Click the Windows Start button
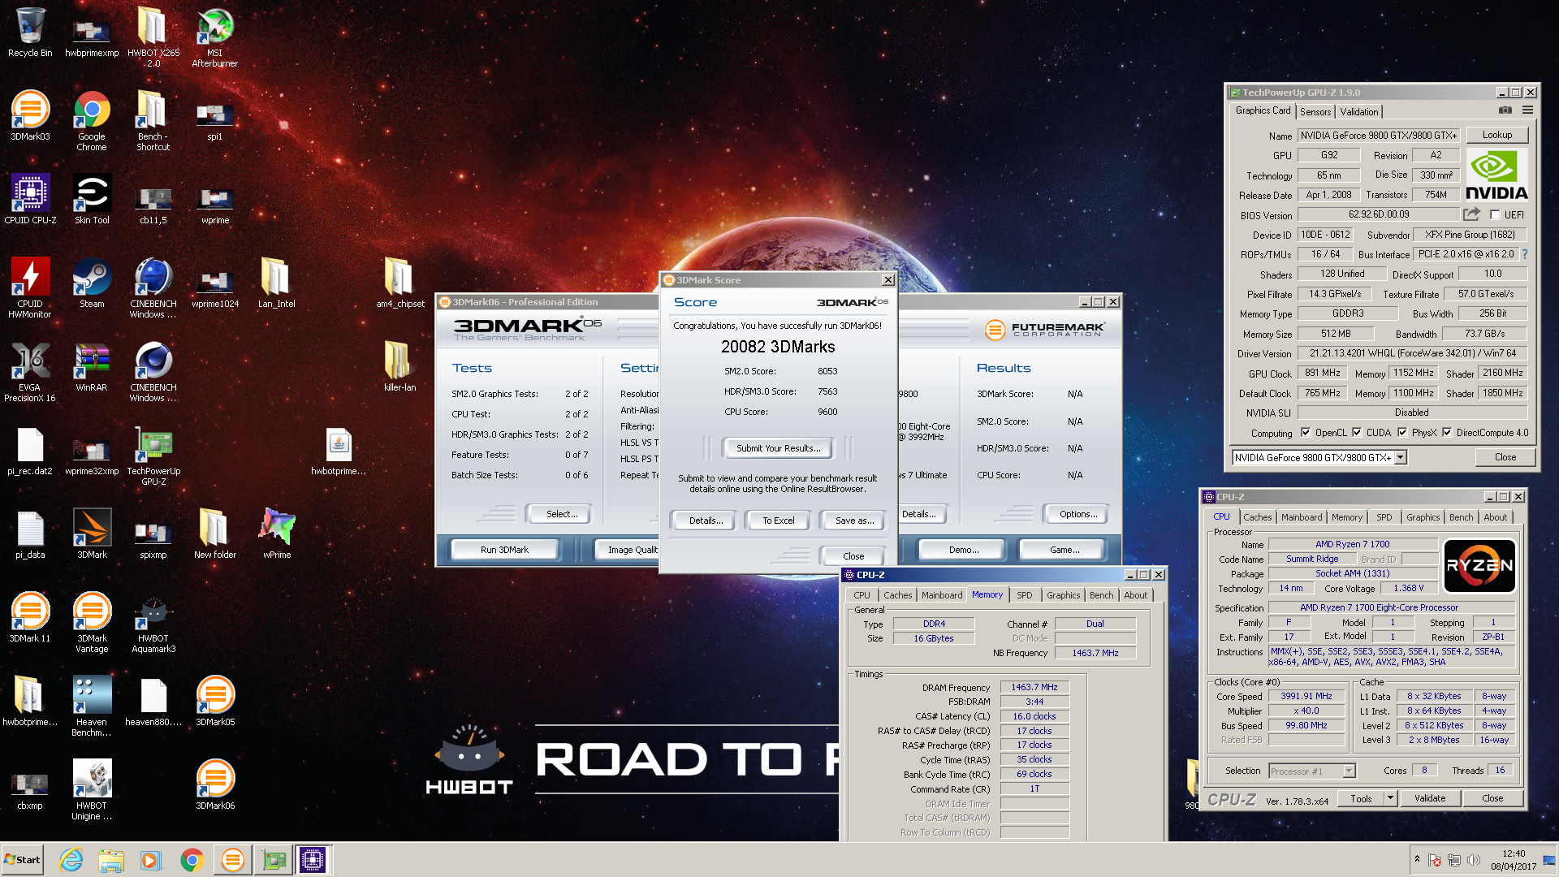The image size is (1559, 877). click(x=23, y=860)
